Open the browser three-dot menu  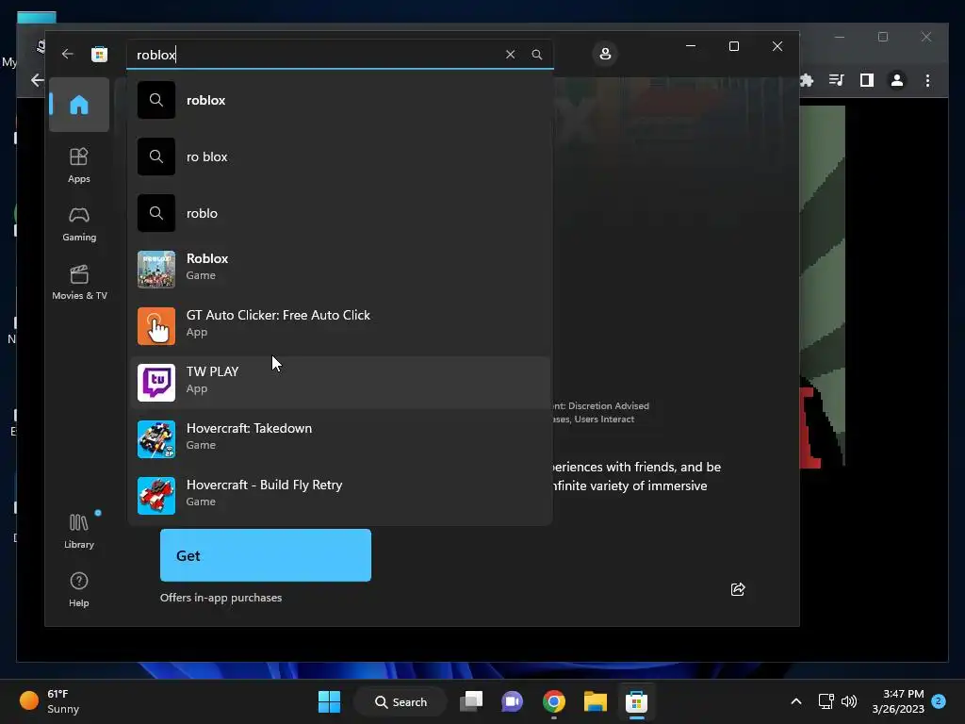point(927,81)
